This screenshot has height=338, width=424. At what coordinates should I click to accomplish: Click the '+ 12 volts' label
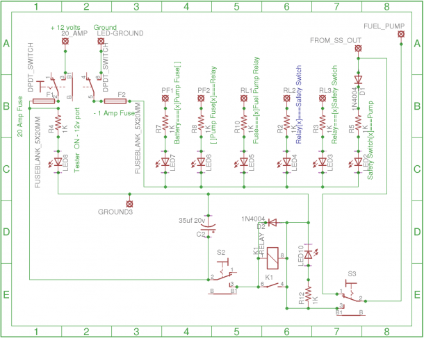65,28
